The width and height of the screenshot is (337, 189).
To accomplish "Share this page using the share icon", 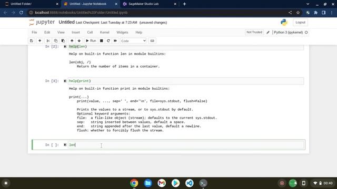I will point(290,13).
